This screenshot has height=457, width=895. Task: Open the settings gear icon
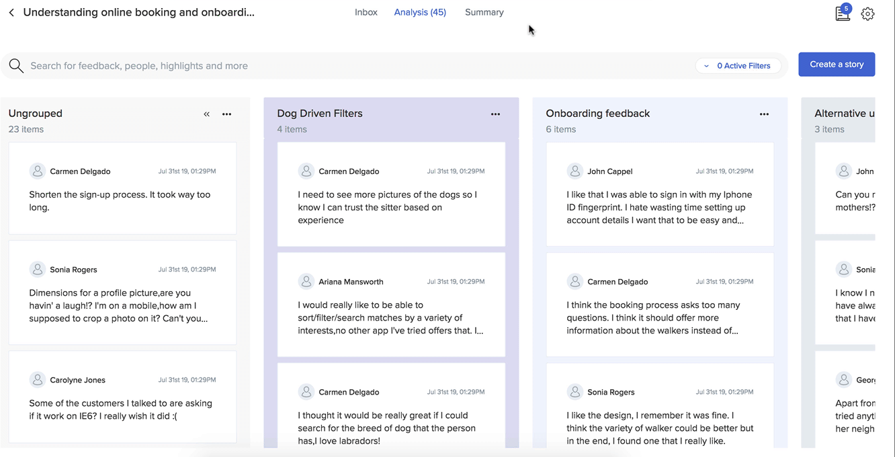(867, 14)
